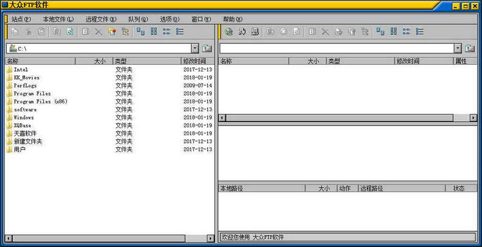The image size is (482, 247).
Task: Select the PerfLogs folder
Action: 22,85
